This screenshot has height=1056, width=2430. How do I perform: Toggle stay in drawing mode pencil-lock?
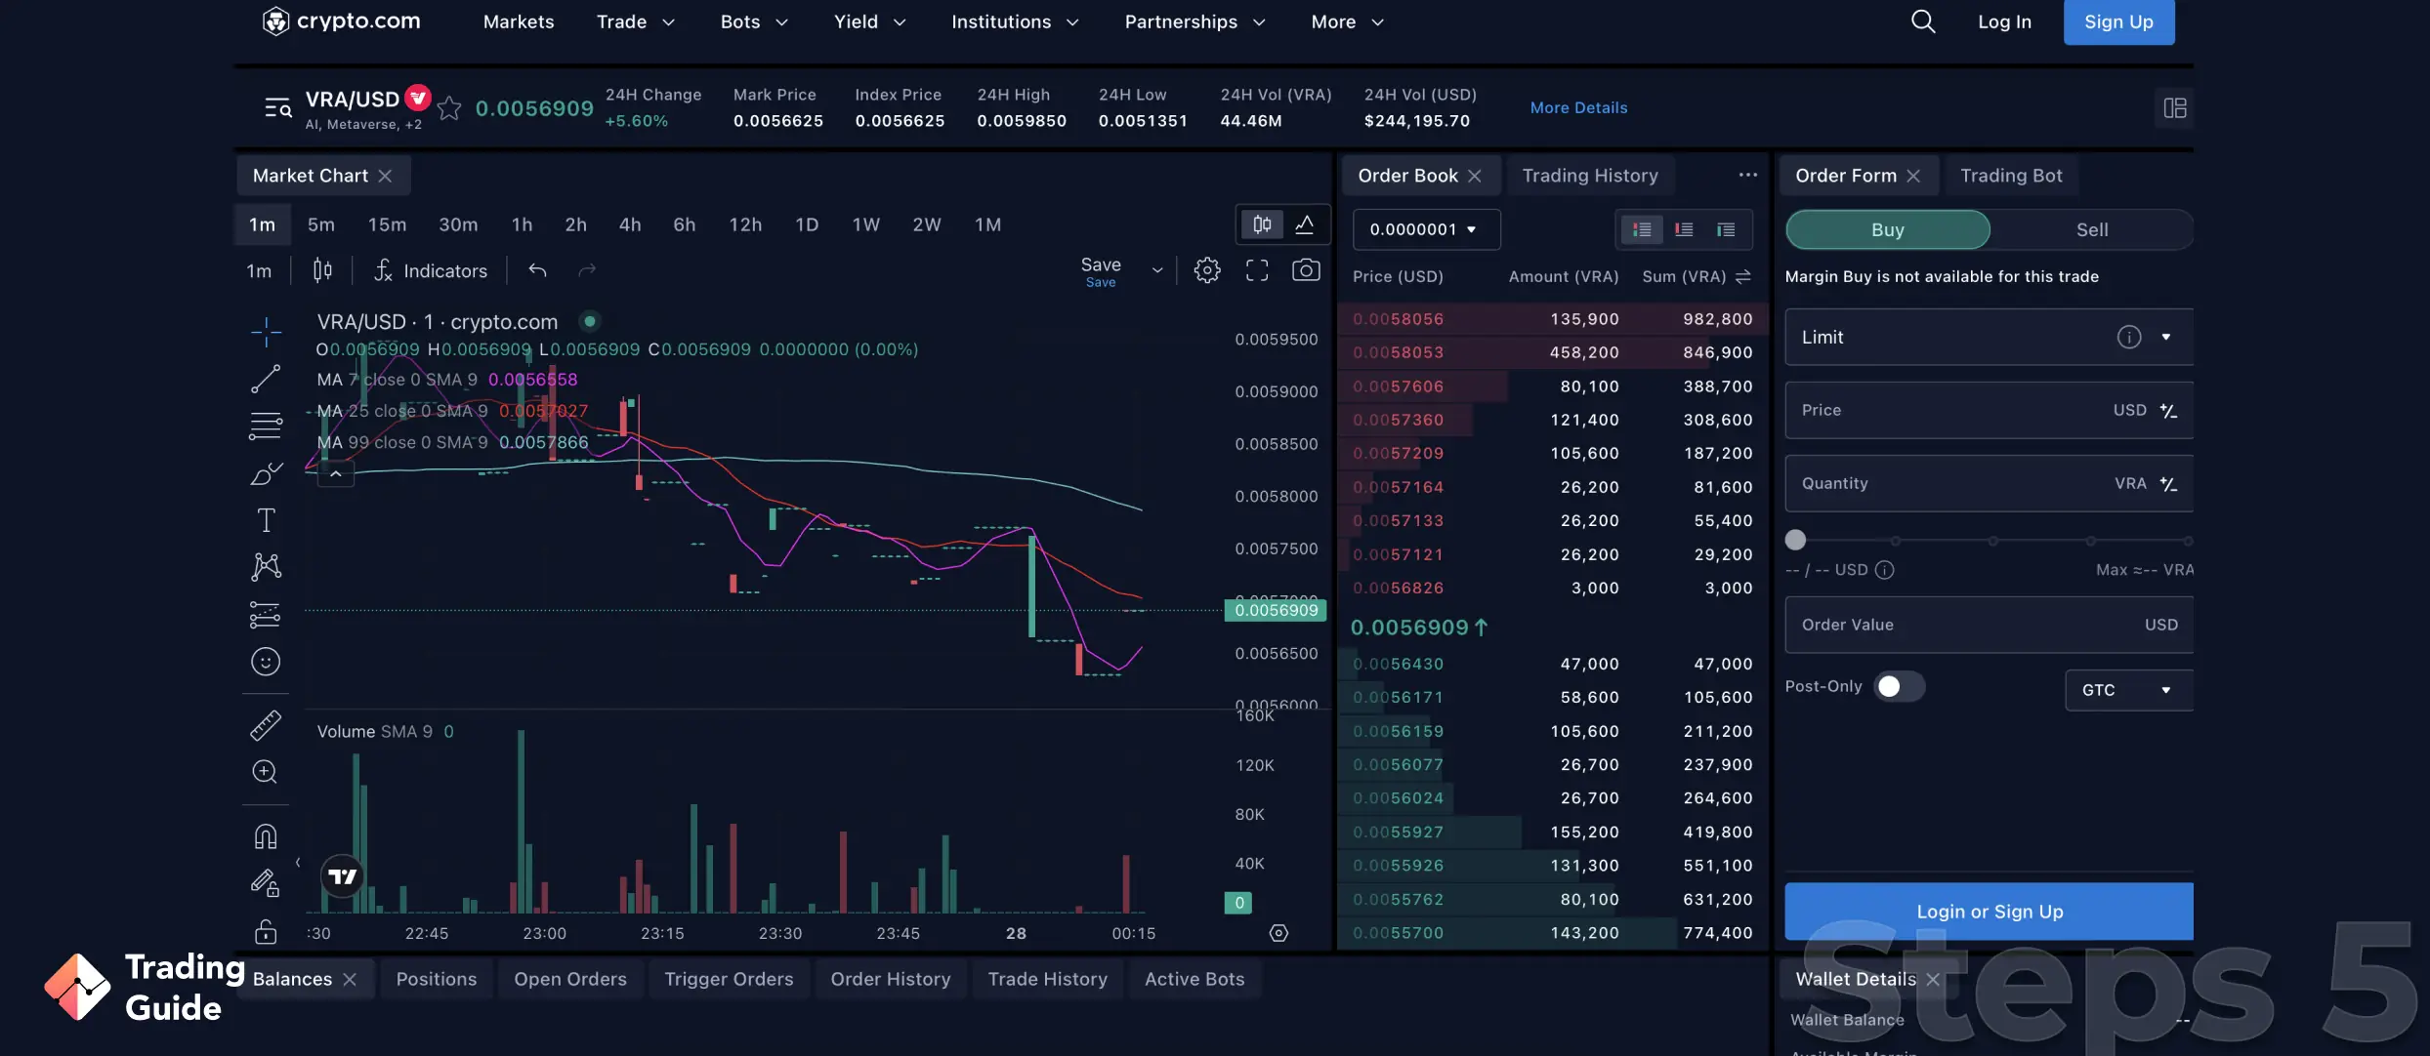pyautogui.click(x=266, y=883)
